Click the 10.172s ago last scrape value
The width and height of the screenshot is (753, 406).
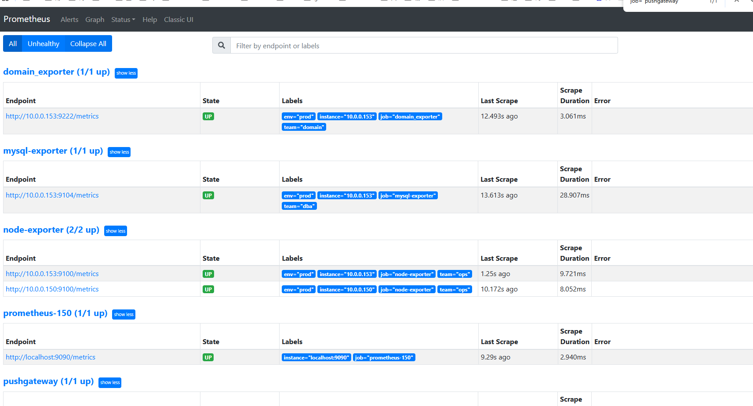click(x=499, y=289)
